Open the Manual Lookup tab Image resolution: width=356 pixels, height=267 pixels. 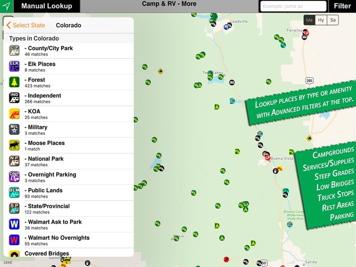click(x=47, y=6)
